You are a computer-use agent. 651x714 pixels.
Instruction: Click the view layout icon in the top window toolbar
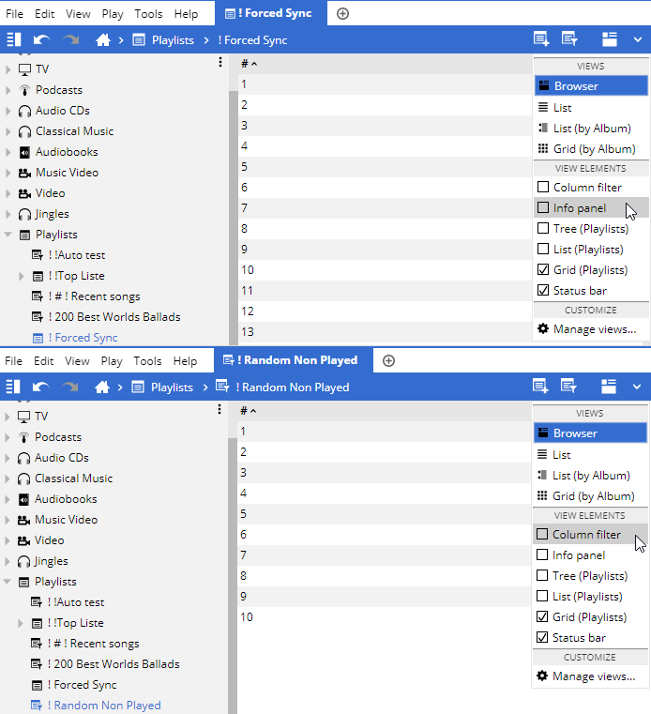click(x=610, y=39)
